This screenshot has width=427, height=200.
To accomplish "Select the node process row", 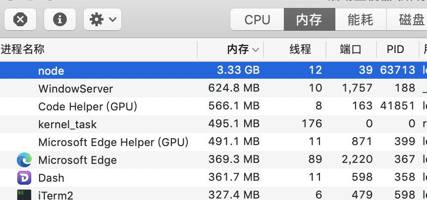I will [x=51, y=71].
